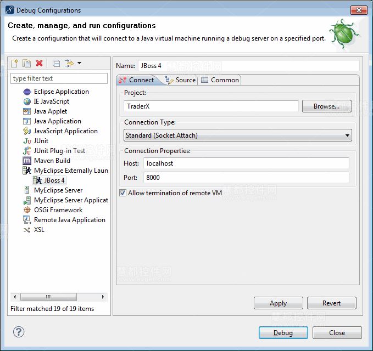373x351 pixels.
Task: Select the JBoss 4 configuration
Action: coord(54,180)
